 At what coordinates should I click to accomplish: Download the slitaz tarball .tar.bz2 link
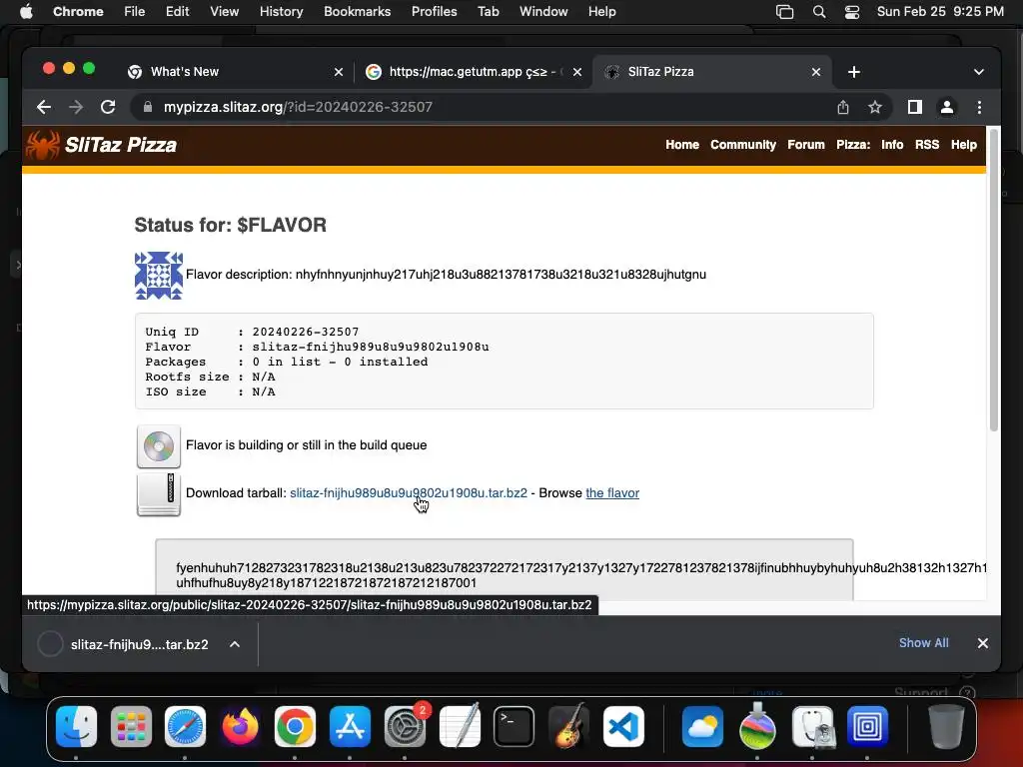pyautogui.click(x=409, y=493)
